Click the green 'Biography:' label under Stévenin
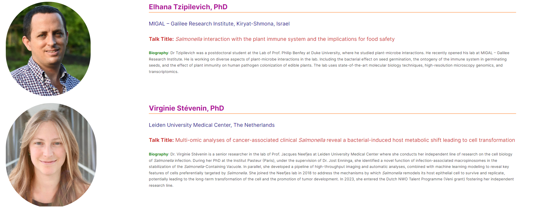Viewport: 552px width, 207px height. [159, 154]
